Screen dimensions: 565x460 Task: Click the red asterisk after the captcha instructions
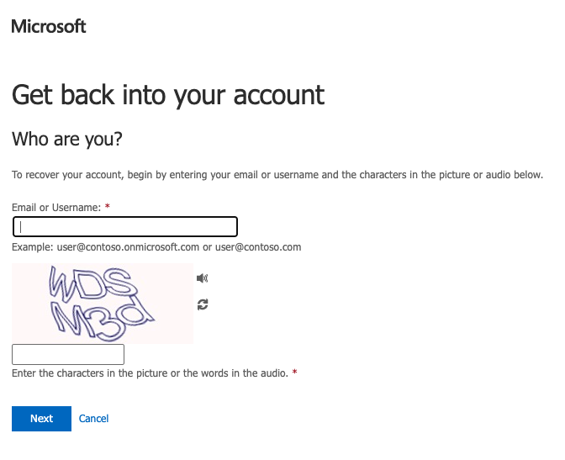tap(294, 372)
